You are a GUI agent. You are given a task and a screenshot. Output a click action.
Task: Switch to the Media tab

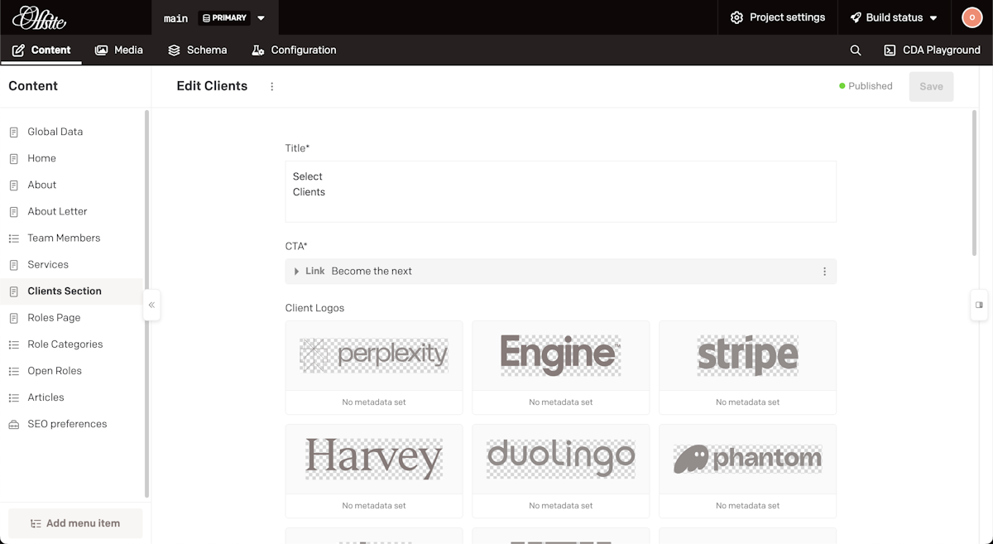click(x=119, y=51)
